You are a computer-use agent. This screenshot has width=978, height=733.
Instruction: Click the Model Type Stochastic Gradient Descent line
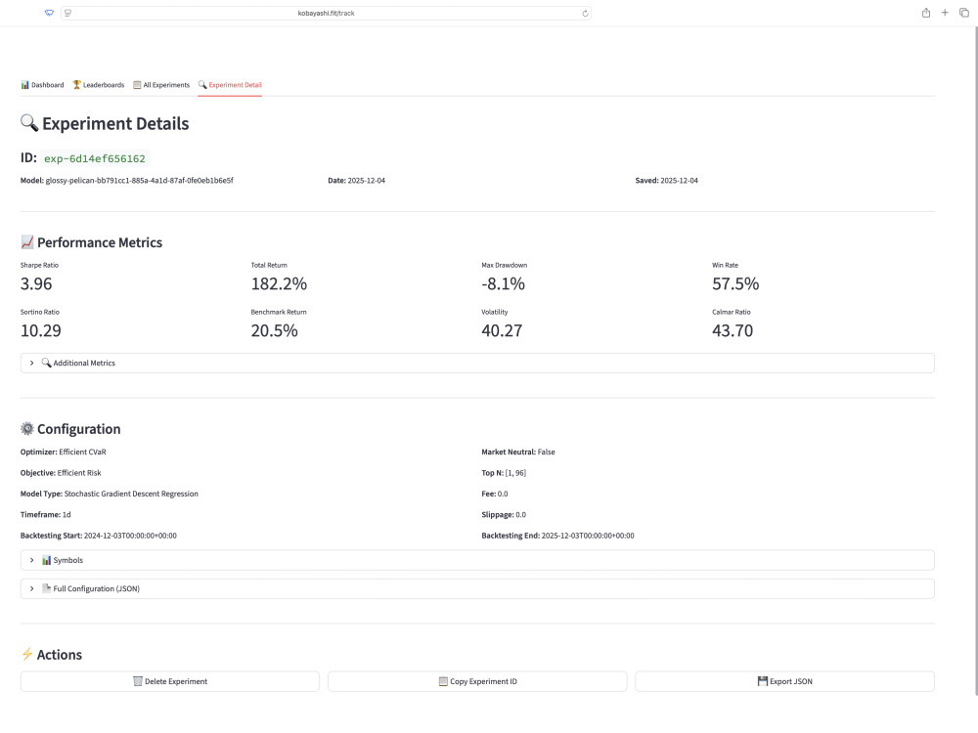[x=110, y=494]
